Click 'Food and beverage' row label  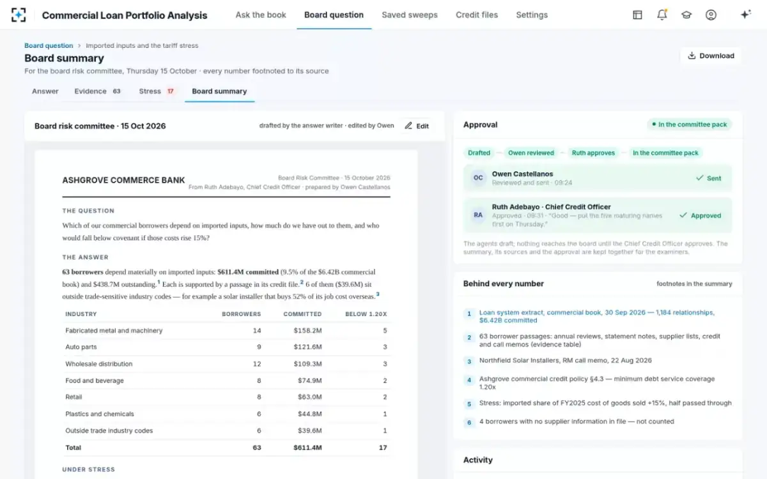click(x=95, y=381)
